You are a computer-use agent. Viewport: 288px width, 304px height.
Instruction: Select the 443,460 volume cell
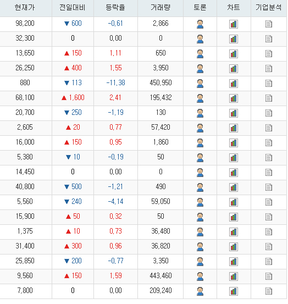click(x=160, y=276)
